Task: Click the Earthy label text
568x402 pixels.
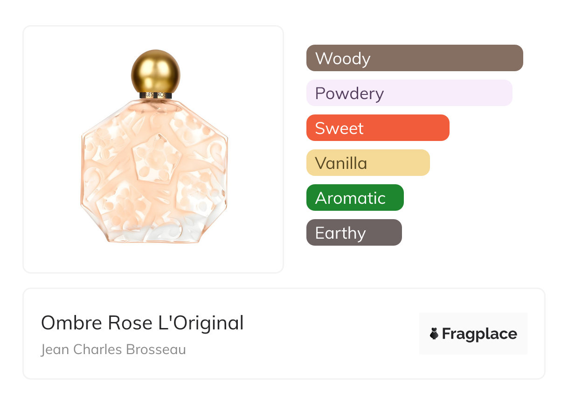Action: point(340,233)
